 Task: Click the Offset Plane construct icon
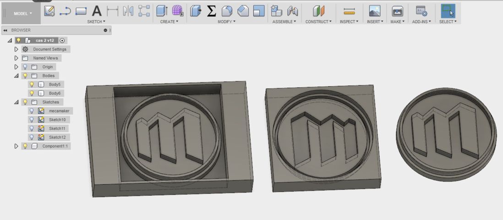[x=318, y=11]
